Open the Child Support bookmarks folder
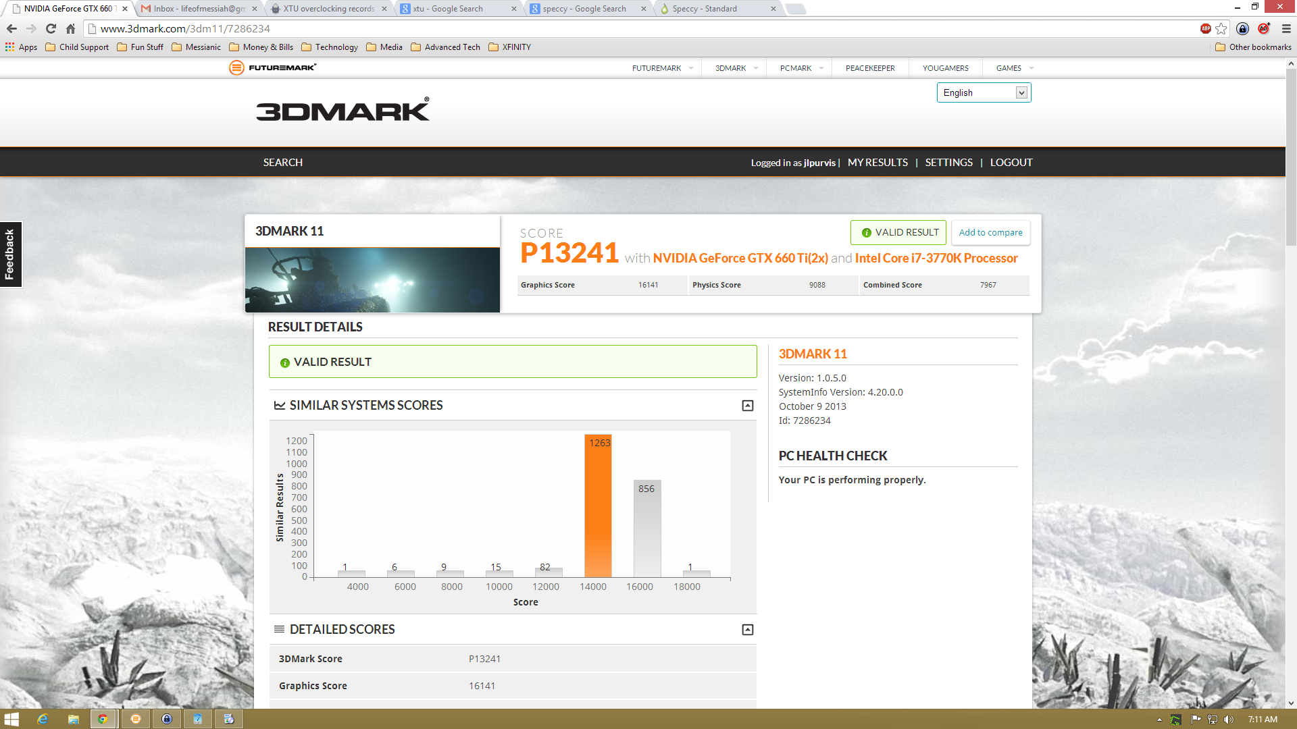 coord(77,47)
